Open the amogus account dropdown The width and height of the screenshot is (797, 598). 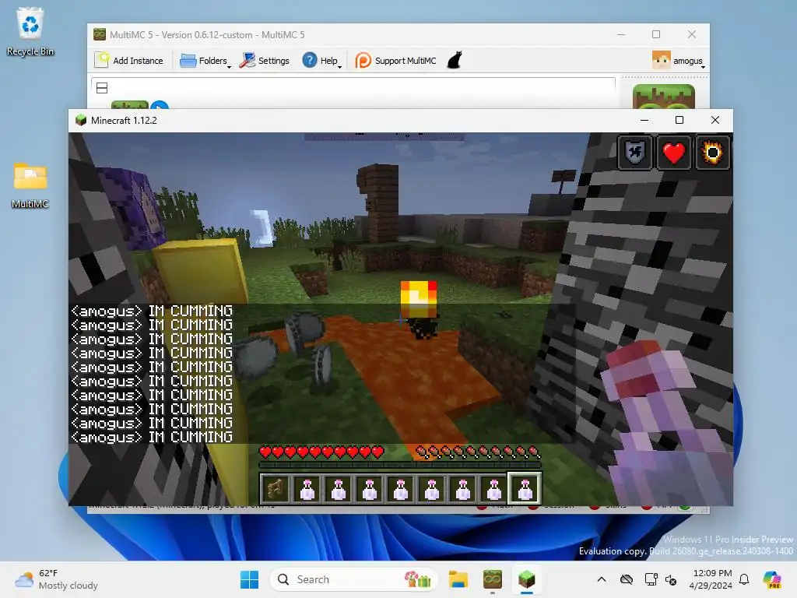point(678,61)
